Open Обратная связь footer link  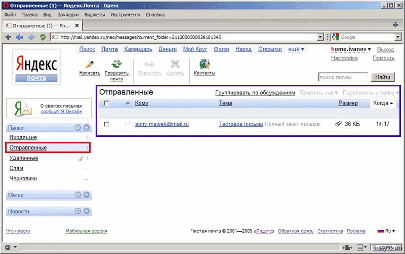coord(296,231)
